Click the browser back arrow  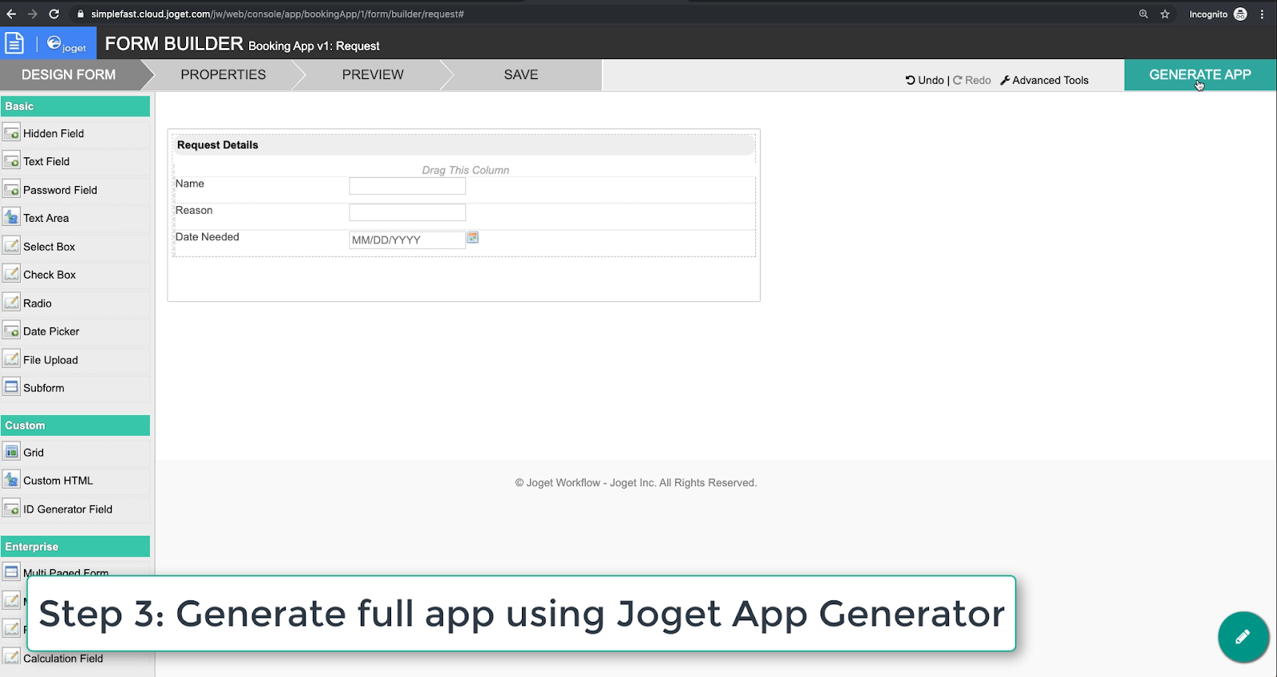11,14
